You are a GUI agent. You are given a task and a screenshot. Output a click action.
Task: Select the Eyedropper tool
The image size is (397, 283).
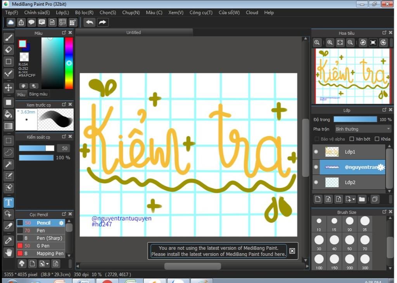point(9,240)
